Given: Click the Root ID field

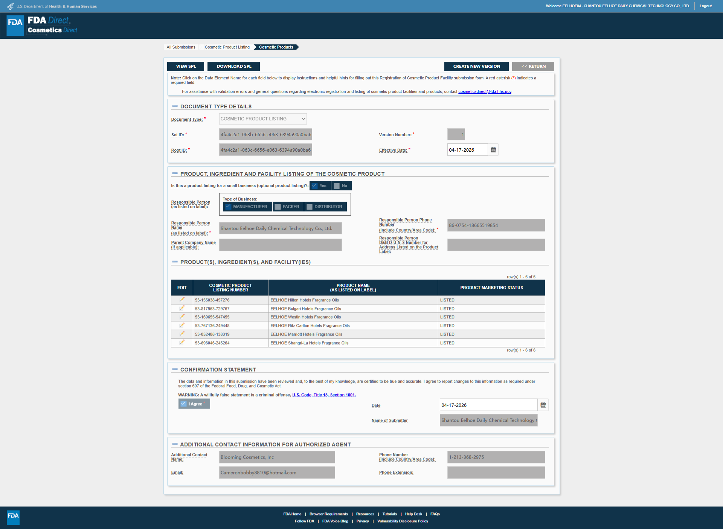Looking at the screenshot, I should (x=265, y=150).
